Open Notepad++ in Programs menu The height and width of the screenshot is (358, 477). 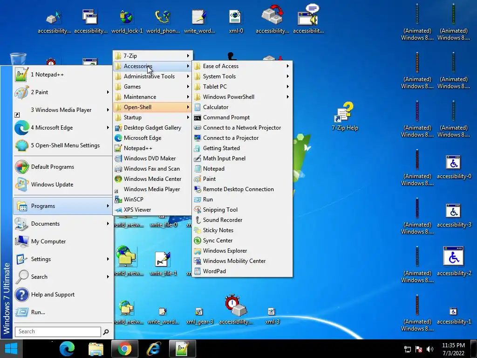click(x=152, y=148)
